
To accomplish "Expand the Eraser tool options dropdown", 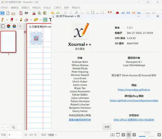I will pyautogui.click(x=16, y=20).
